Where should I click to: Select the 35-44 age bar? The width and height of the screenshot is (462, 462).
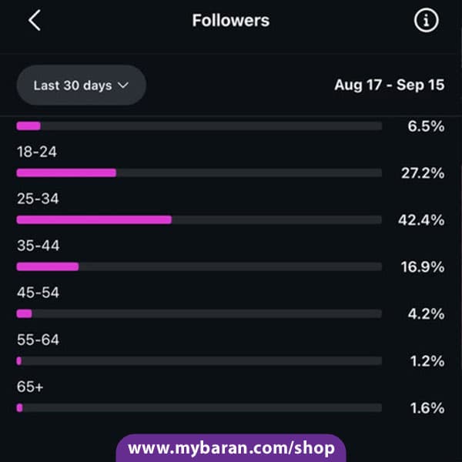click(x=199, y=266)
